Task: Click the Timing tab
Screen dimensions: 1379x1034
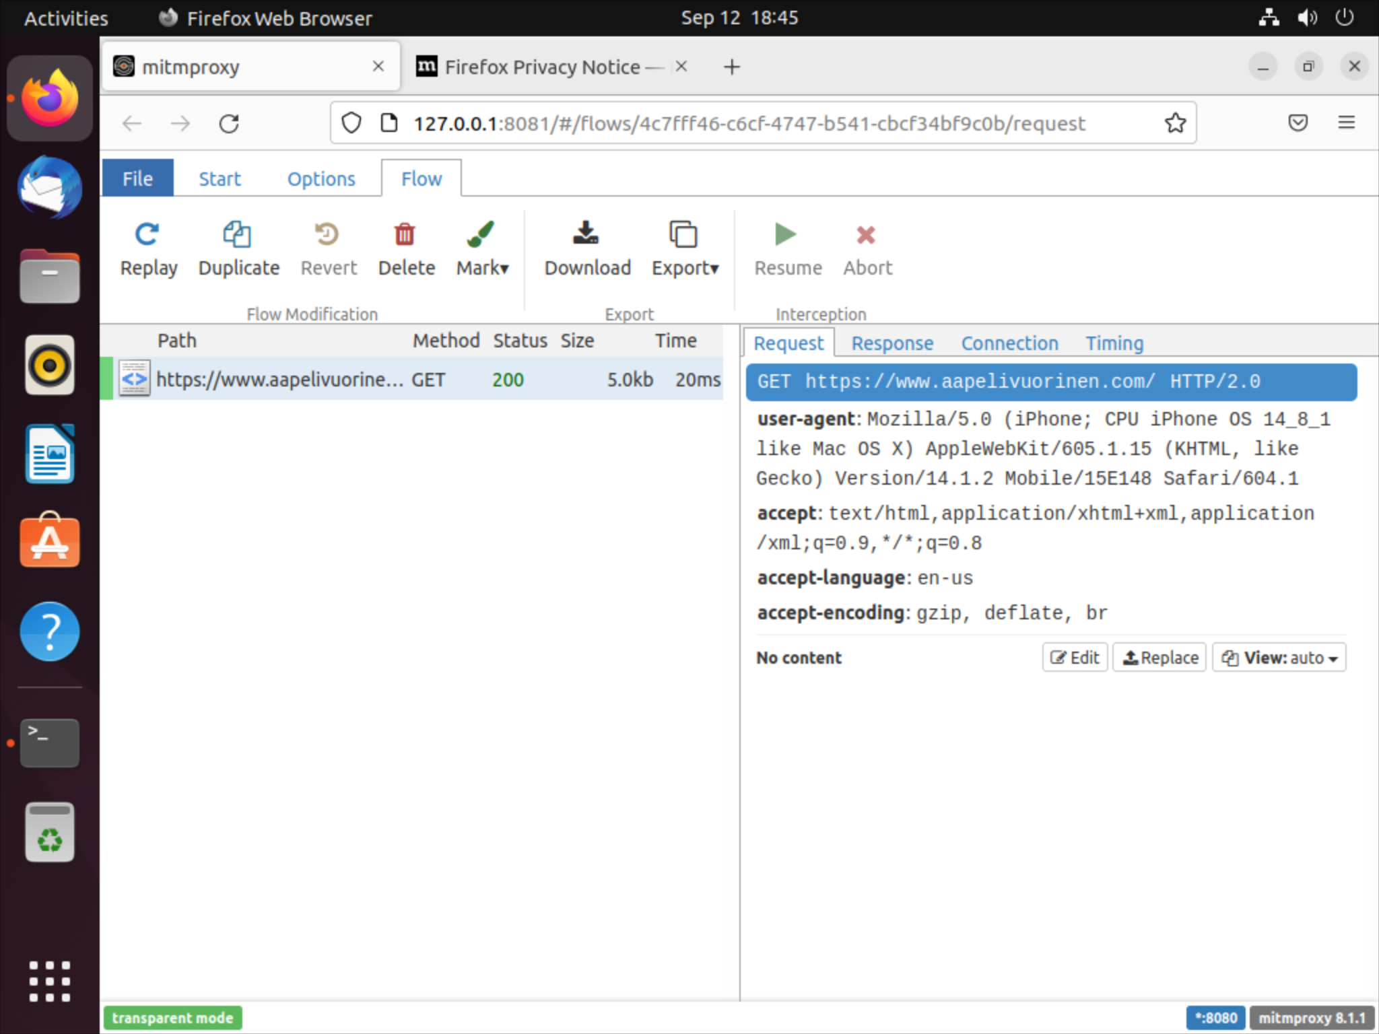Action: [1114, 343]
